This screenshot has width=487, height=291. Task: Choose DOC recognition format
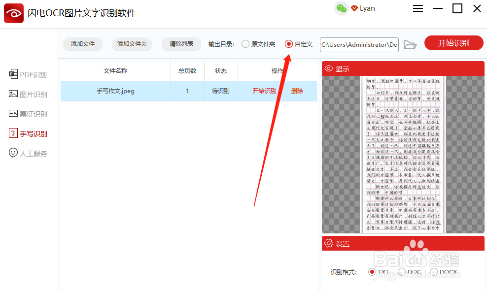click(x=402, y=271)
